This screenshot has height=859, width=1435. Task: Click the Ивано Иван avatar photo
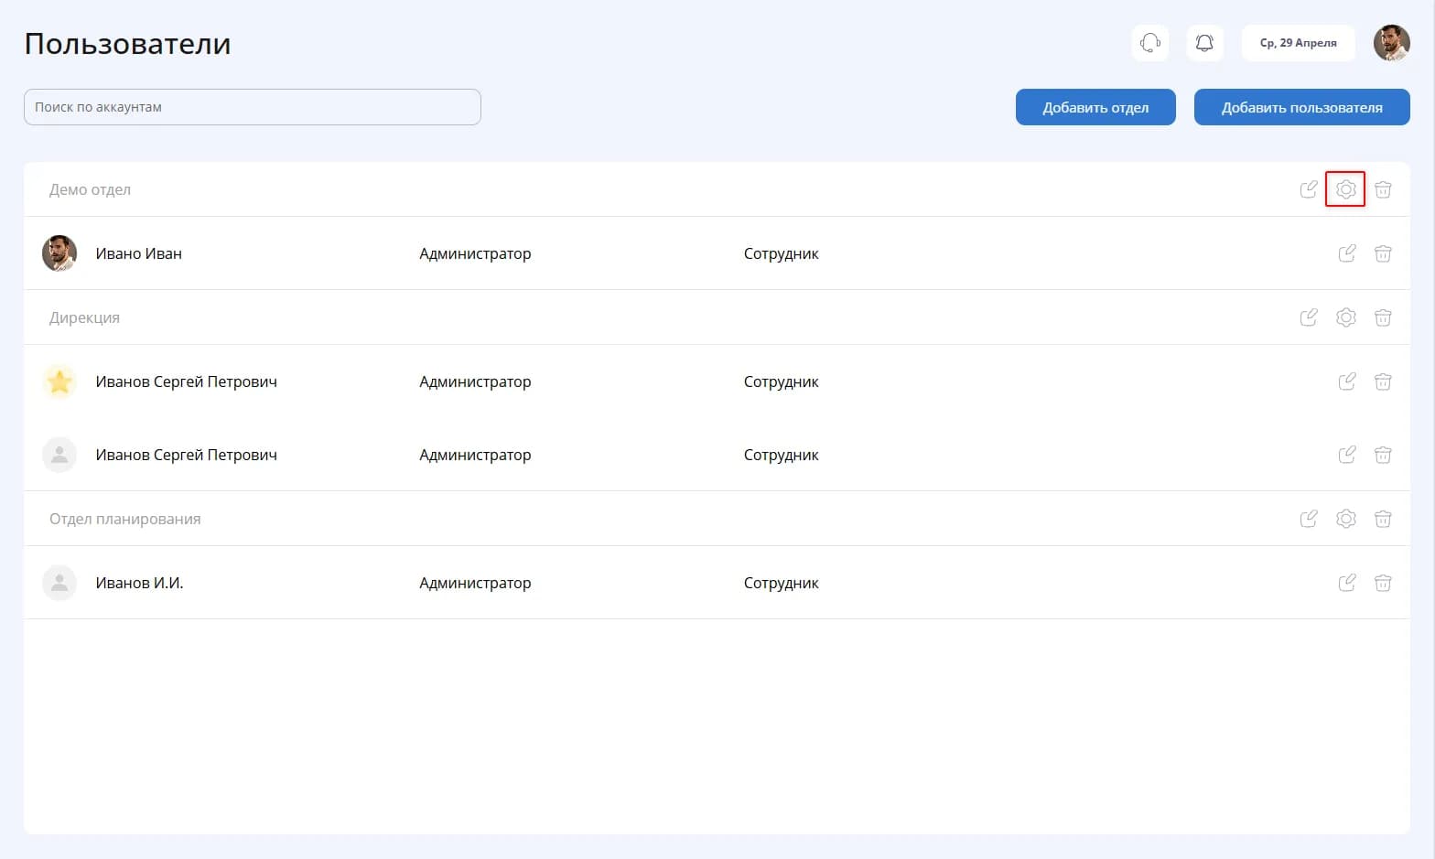pyautogui.click(x=59, y=253)
